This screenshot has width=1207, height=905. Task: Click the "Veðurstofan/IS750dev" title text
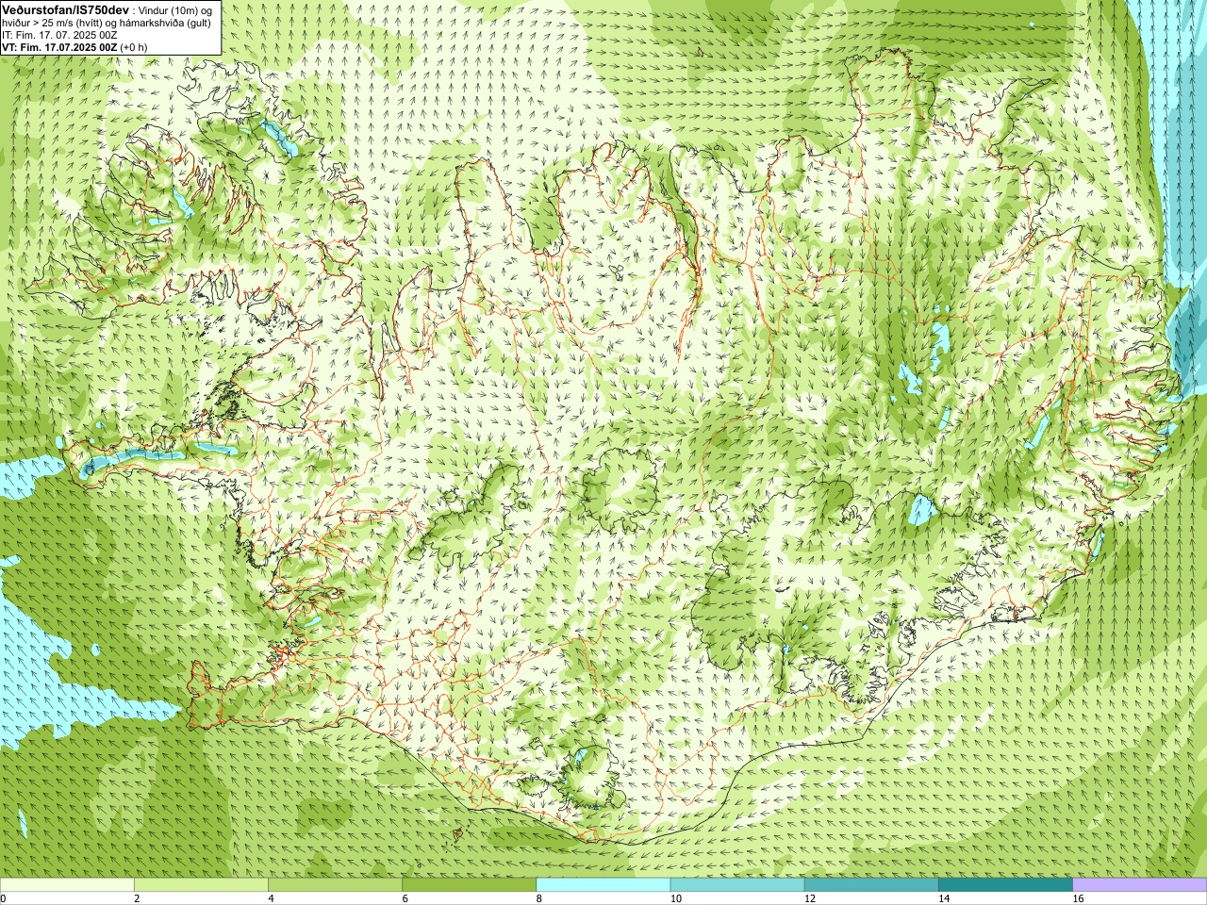pyautogui.click(x=66, y=8)
